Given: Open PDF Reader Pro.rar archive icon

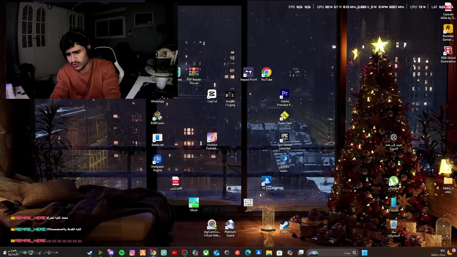Looking at the screenshot, I should click(194, 76).
